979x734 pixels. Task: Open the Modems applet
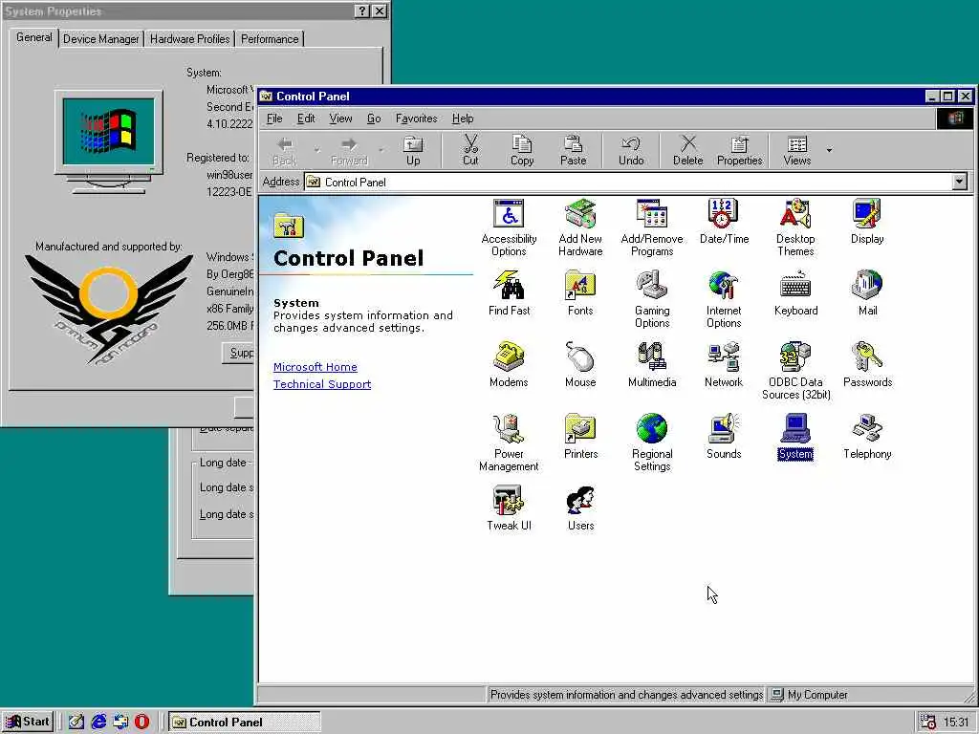pyautogui.click(x=509, y=365)
